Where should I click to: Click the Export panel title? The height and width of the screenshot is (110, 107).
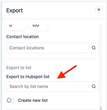pos(15,10)
